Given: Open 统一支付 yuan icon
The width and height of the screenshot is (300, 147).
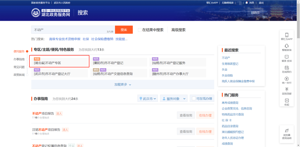Looking at the screenshot, I should click(287, 79).
